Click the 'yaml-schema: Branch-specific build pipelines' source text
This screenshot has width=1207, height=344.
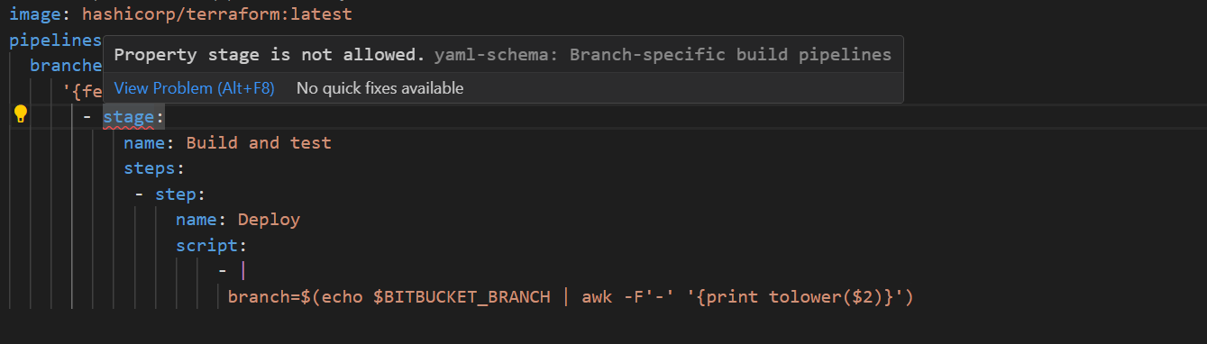[x=663, y=55]
